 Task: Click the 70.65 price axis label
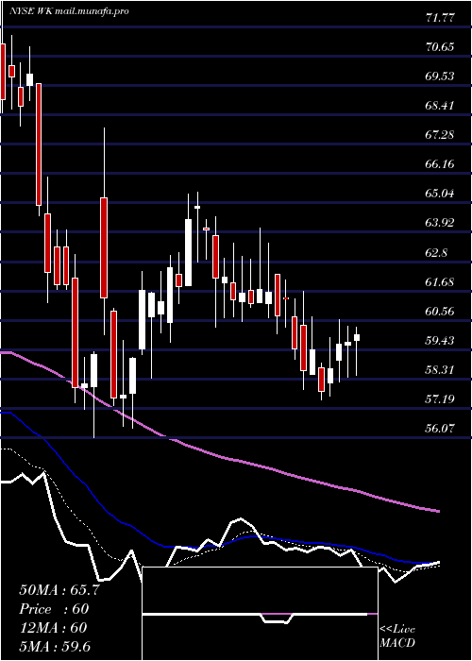coord(440,47)
